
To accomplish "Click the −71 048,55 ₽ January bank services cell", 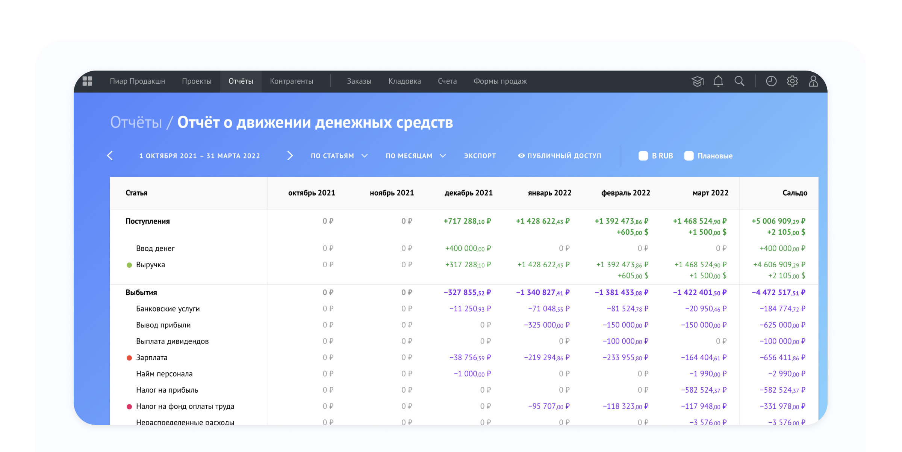I will click(549, 309).
